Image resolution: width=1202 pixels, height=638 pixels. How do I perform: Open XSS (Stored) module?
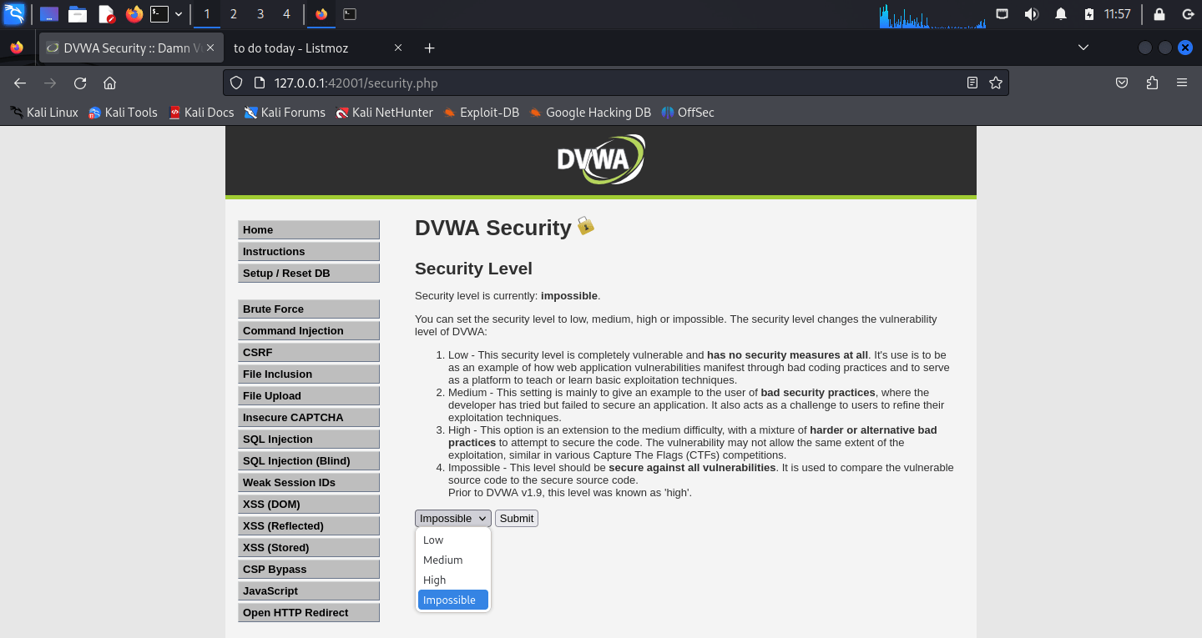pyautogui.click(x=309, y=548)
